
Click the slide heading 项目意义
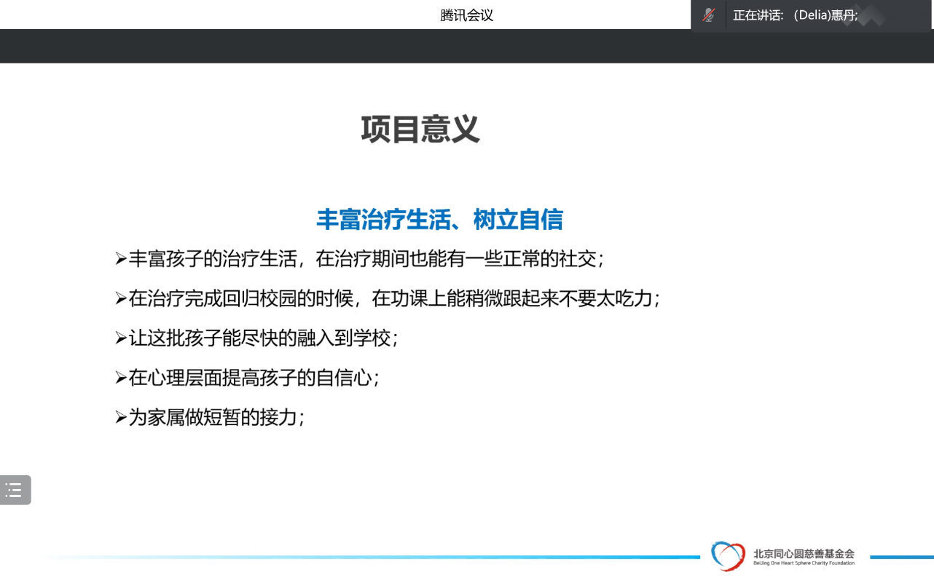coord(420,130)
